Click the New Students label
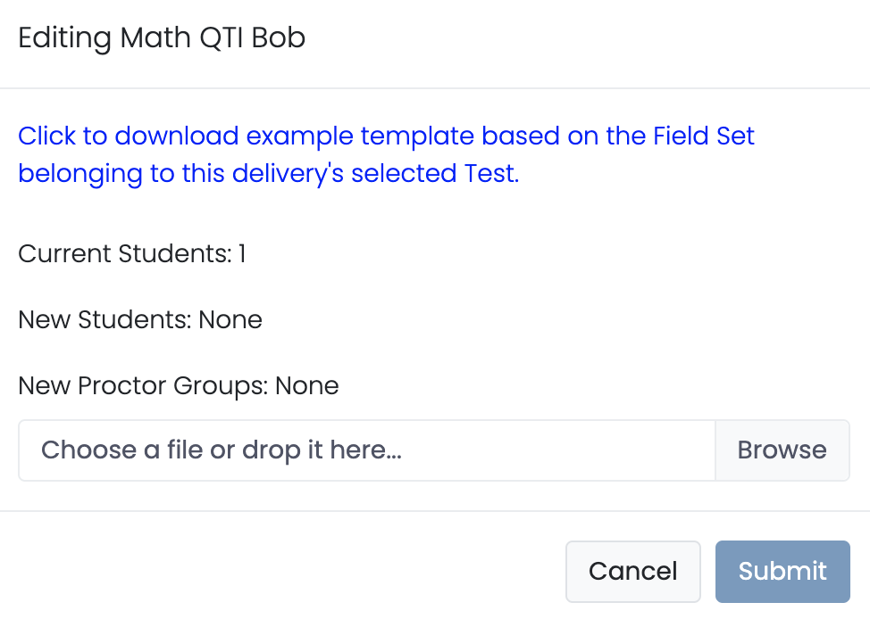 [105, 319]
